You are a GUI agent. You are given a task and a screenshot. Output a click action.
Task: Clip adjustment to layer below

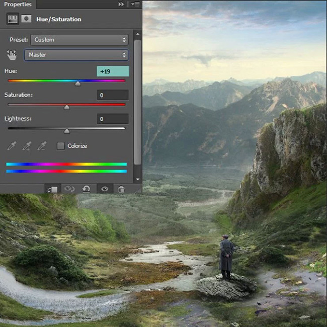pyautogui.click(x=52, y=189)
